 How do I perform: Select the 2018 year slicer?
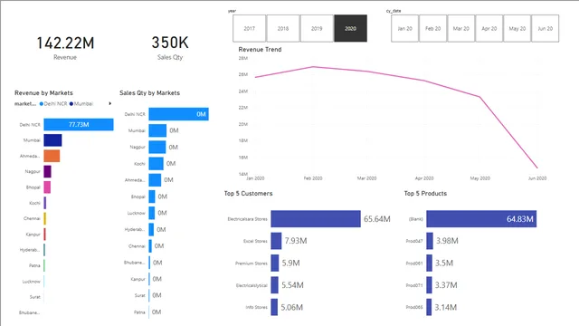click(x=283, y=28)
